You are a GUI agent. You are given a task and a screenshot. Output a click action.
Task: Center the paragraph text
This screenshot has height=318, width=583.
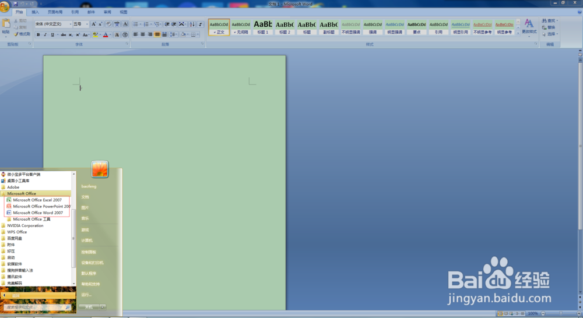click(x=143, y=34)
